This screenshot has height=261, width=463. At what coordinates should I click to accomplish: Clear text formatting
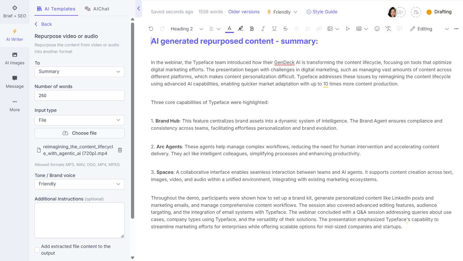click(388, 29)
